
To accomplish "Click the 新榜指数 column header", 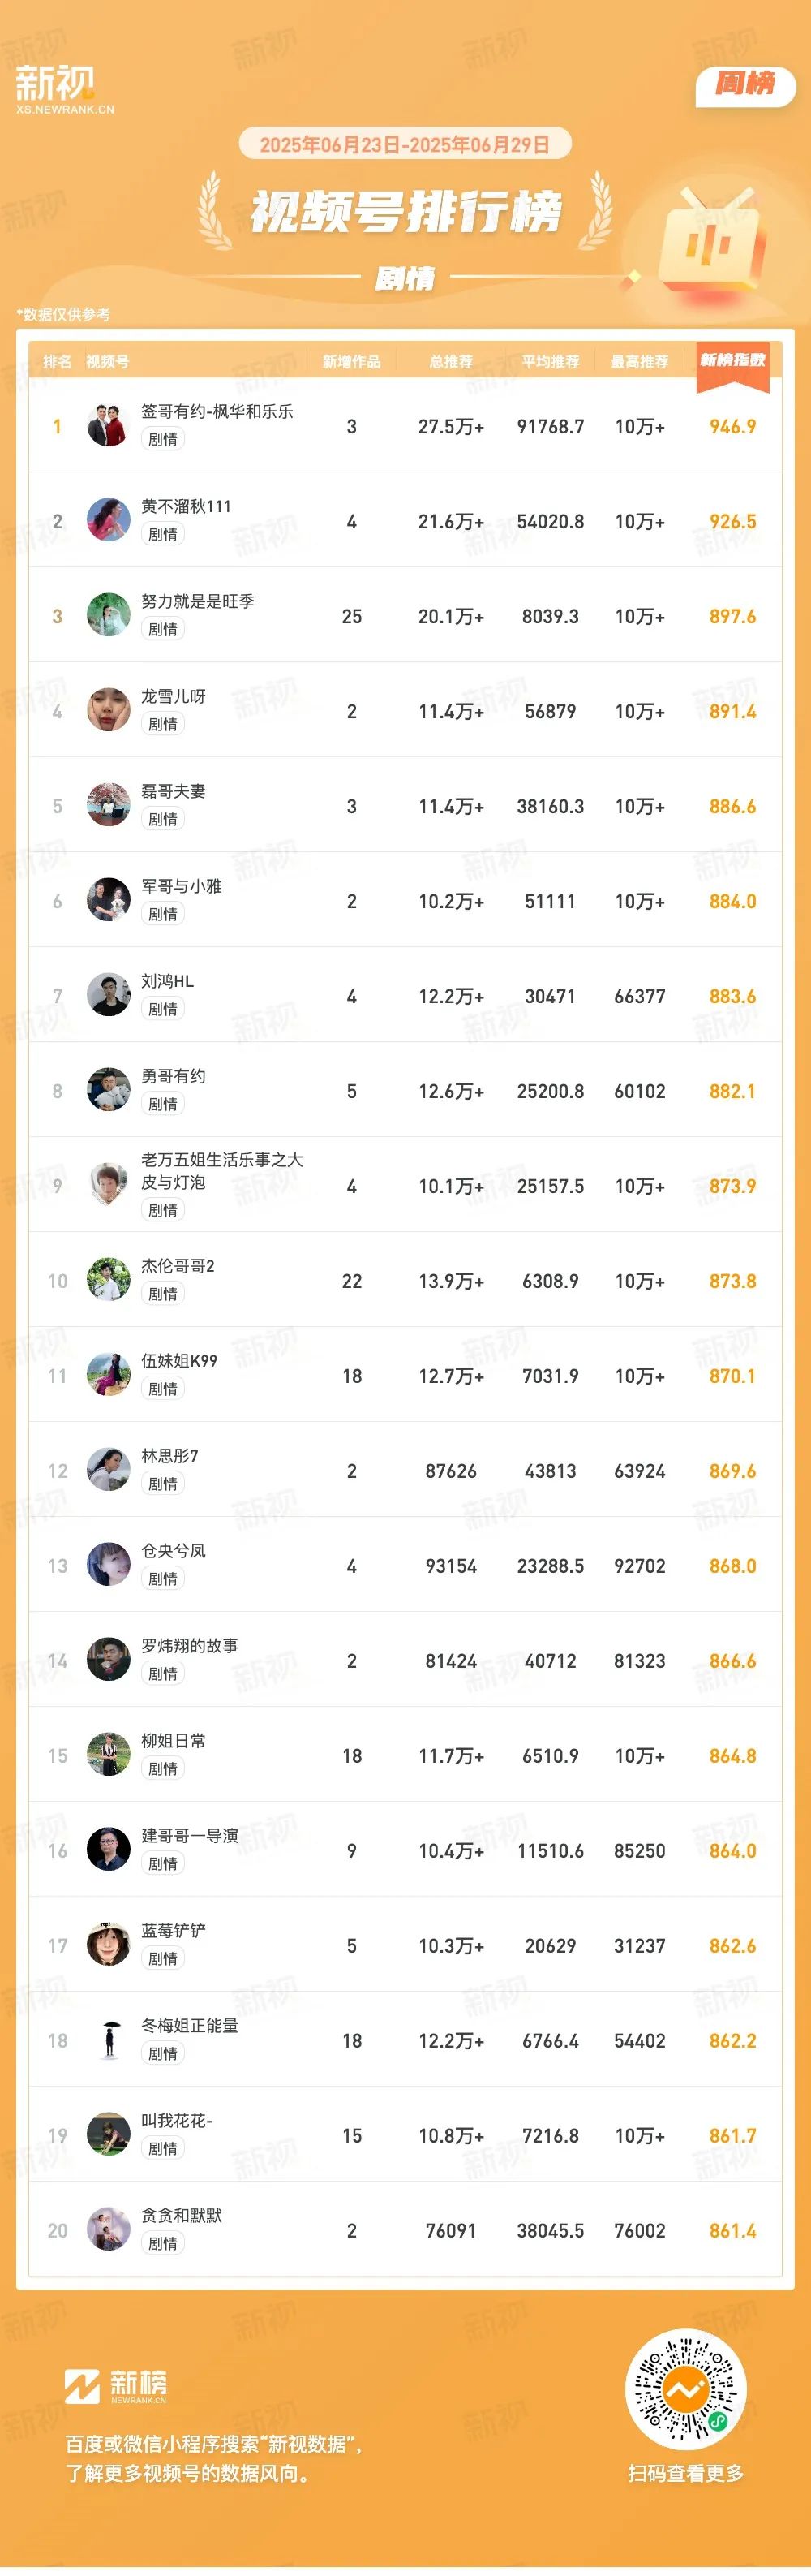I will (732, 360).
